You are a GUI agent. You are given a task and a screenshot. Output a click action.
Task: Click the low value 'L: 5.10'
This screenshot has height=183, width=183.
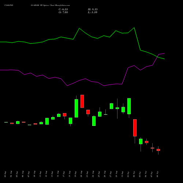93,12
